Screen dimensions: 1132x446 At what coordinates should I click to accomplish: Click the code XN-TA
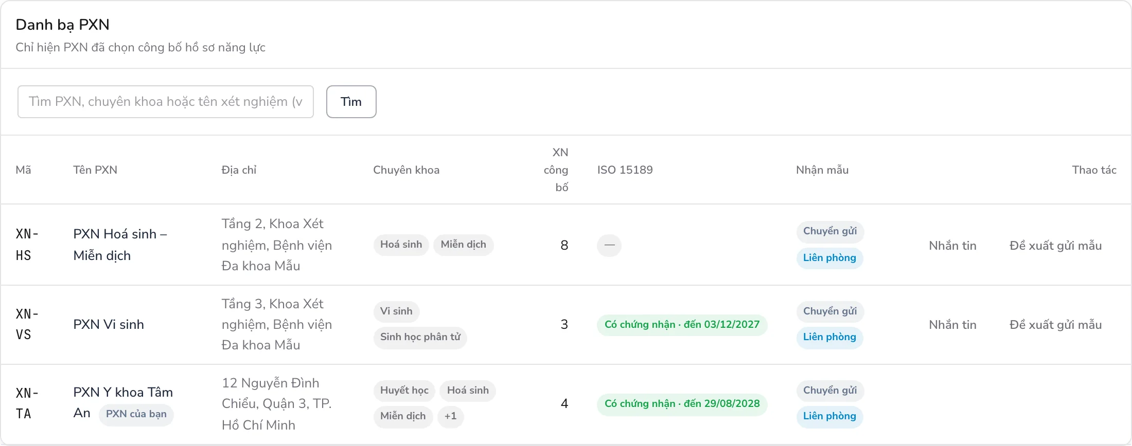pyautogui.click(x=27, y=404)
